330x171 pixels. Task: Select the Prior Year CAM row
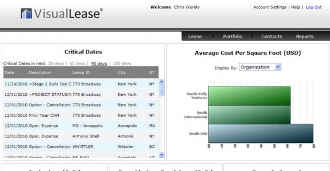81,115
